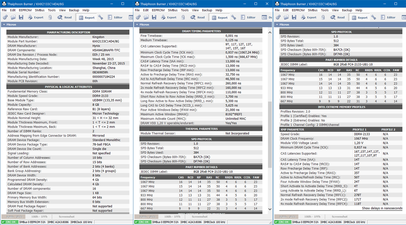Click SMBus 0 EEPROM 51h in middle status bar

[165, 222]
